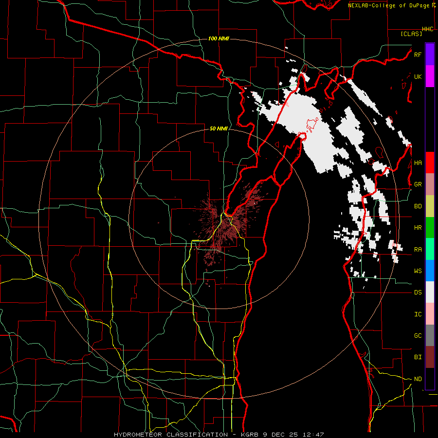
Task: Select the purple RF color swatch
Action: tap(430, 55)
